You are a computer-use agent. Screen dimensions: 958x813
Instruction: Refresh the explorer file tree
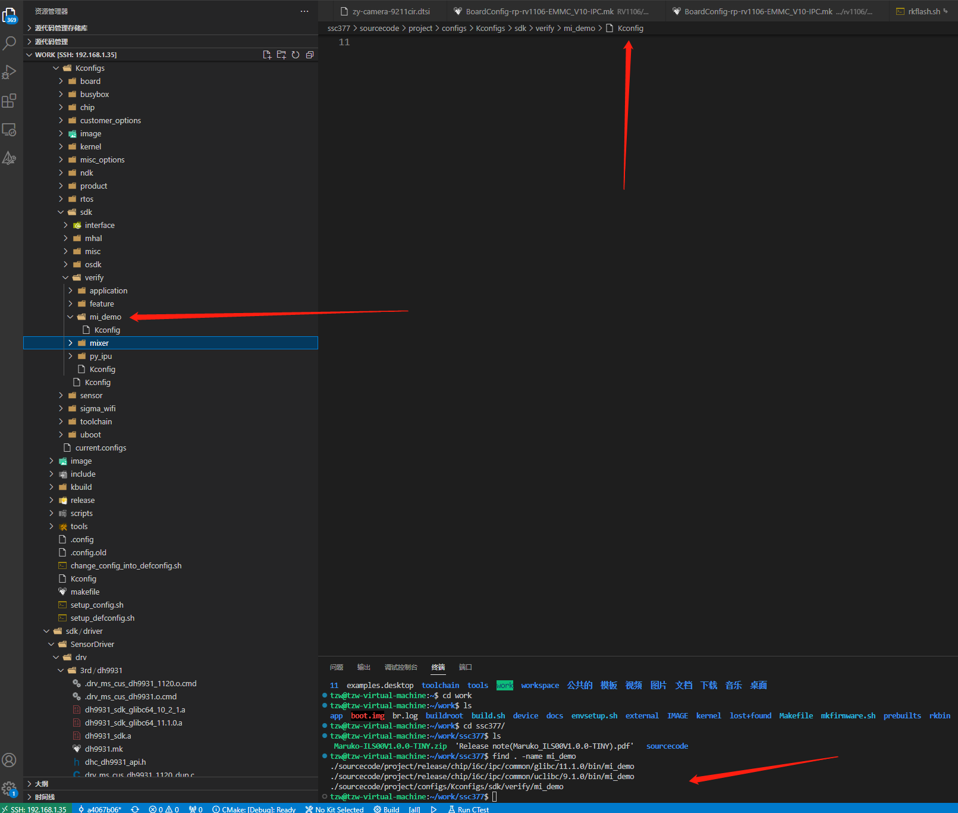point(296,55)
